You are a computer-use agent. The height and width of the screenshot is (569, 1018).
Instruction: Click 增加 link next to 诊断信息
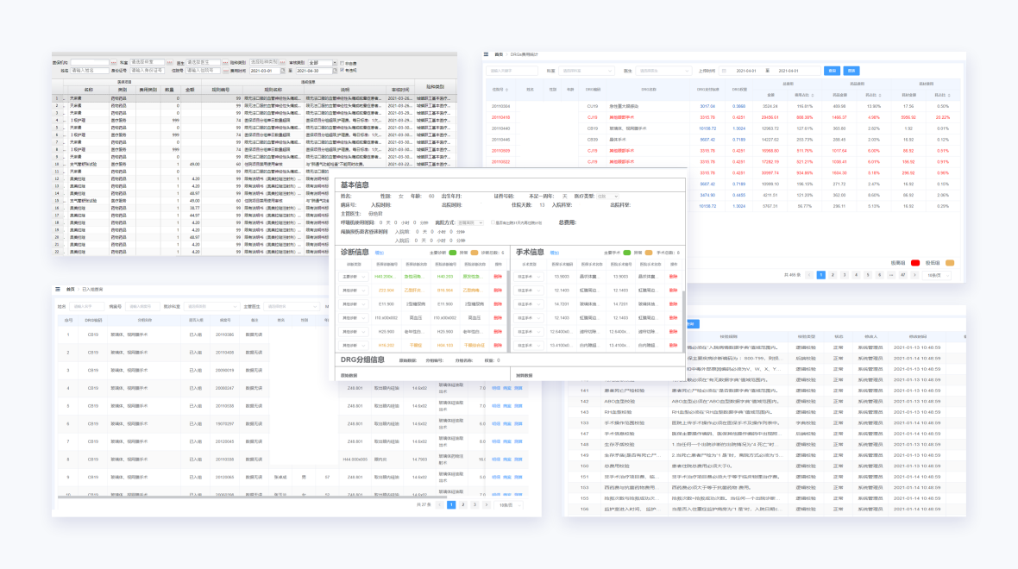(380, 253)
